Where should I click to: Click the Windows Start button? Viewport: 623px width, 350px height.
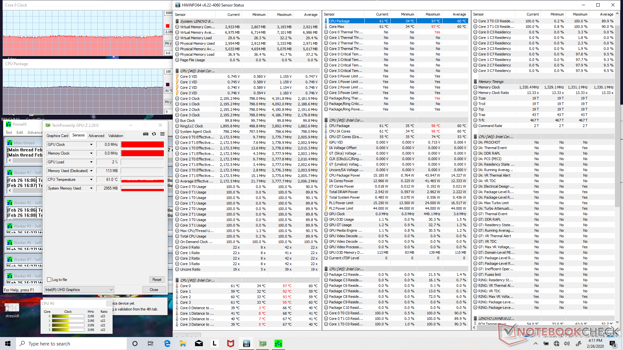[x=8, y=344]
